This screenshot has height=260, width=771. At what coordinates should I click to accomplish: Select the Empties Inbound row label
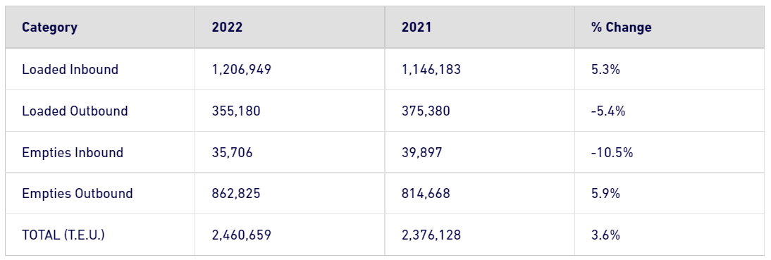73,152
